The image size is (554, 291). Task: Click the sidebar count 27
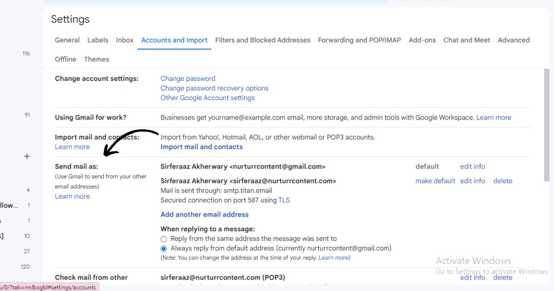coord(27,252)
